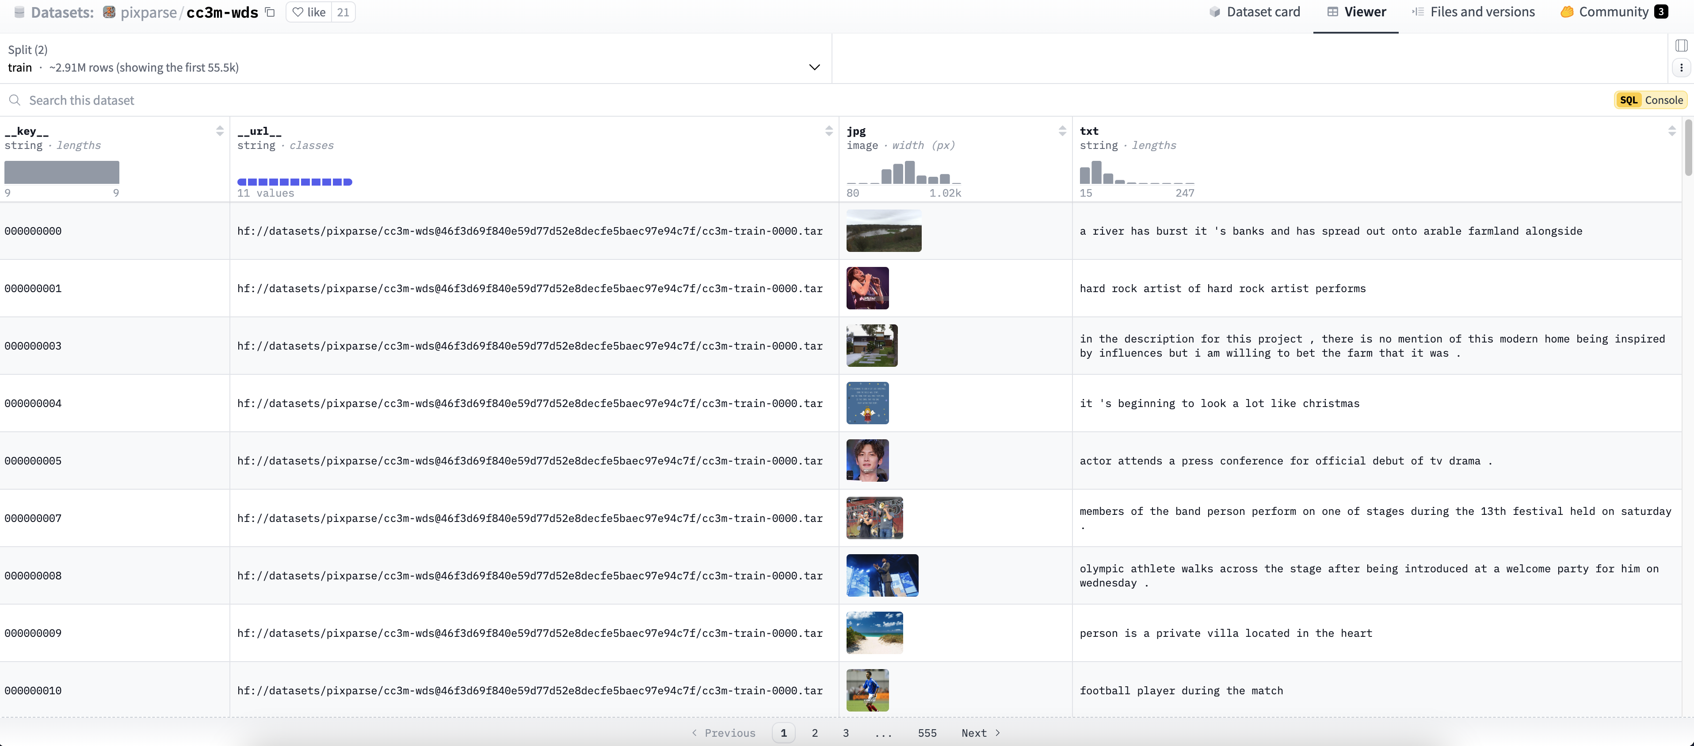
Task: Copy the cc3m-wds dataset name
Action: pos(270,12)
